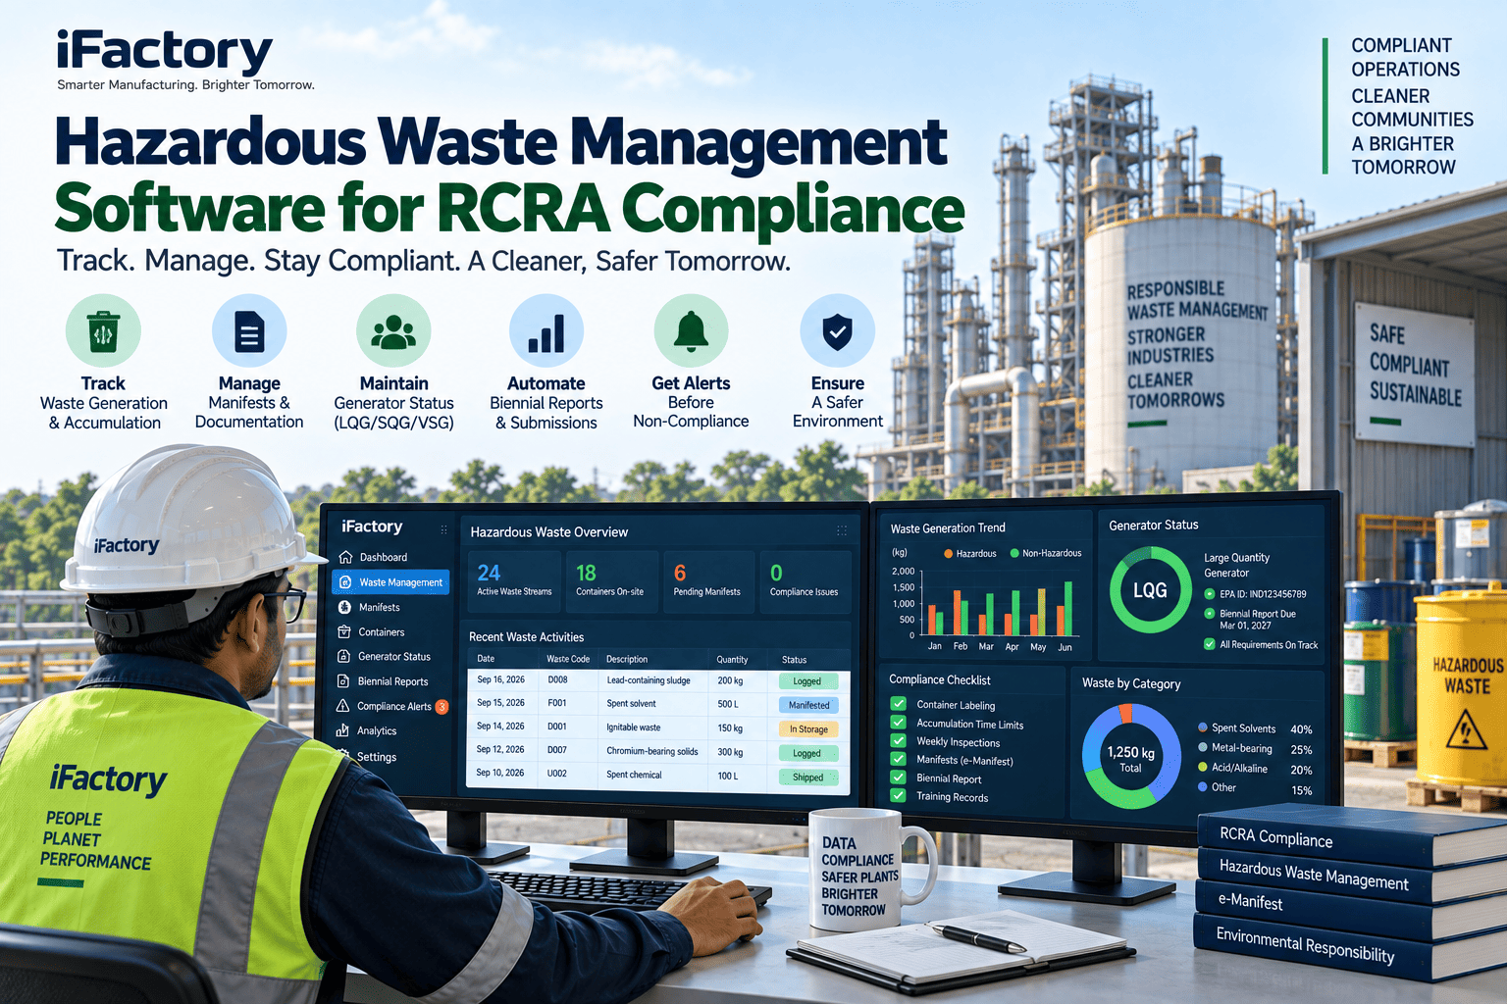Click the 24 Active Waste Streams card
The image size is (1507, 1004).
pyautogui.click(x=514, y=581)
